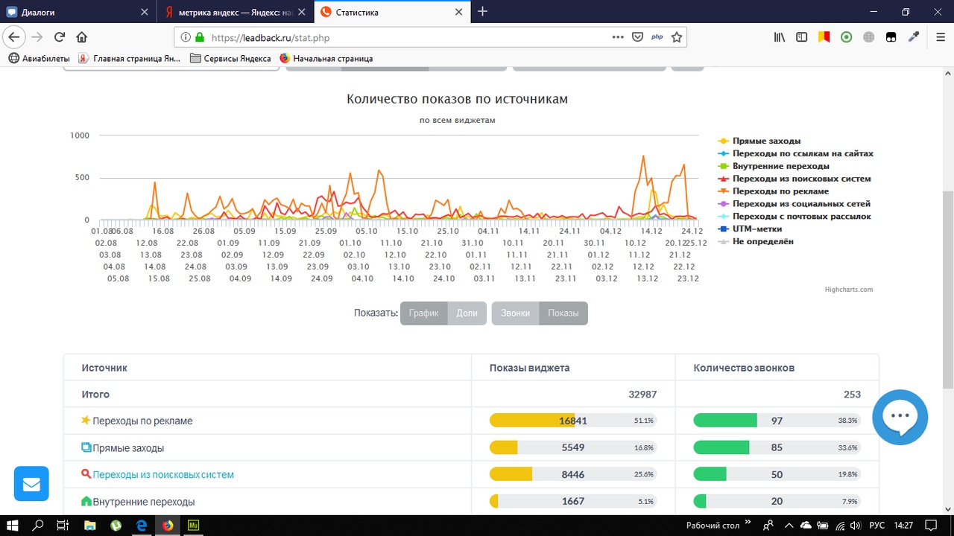This screenshot has height=536, width=954.
Task: Toggle Прямые заходы series in legend
Action: click(x=759, y=141)
